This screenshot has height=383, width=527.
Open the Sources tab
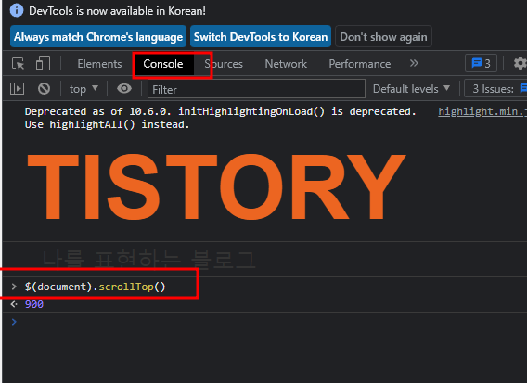point(224,64)
